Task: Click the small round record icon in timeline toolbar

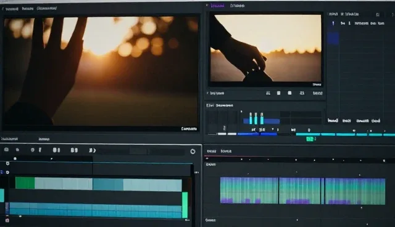Action: 32,150
